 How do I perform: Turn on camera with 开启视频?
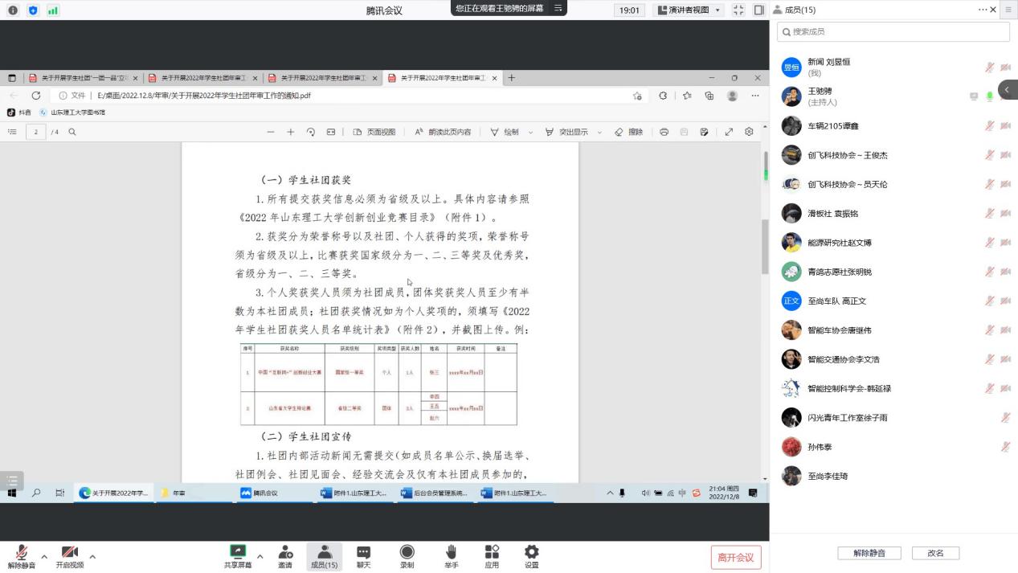69,556
